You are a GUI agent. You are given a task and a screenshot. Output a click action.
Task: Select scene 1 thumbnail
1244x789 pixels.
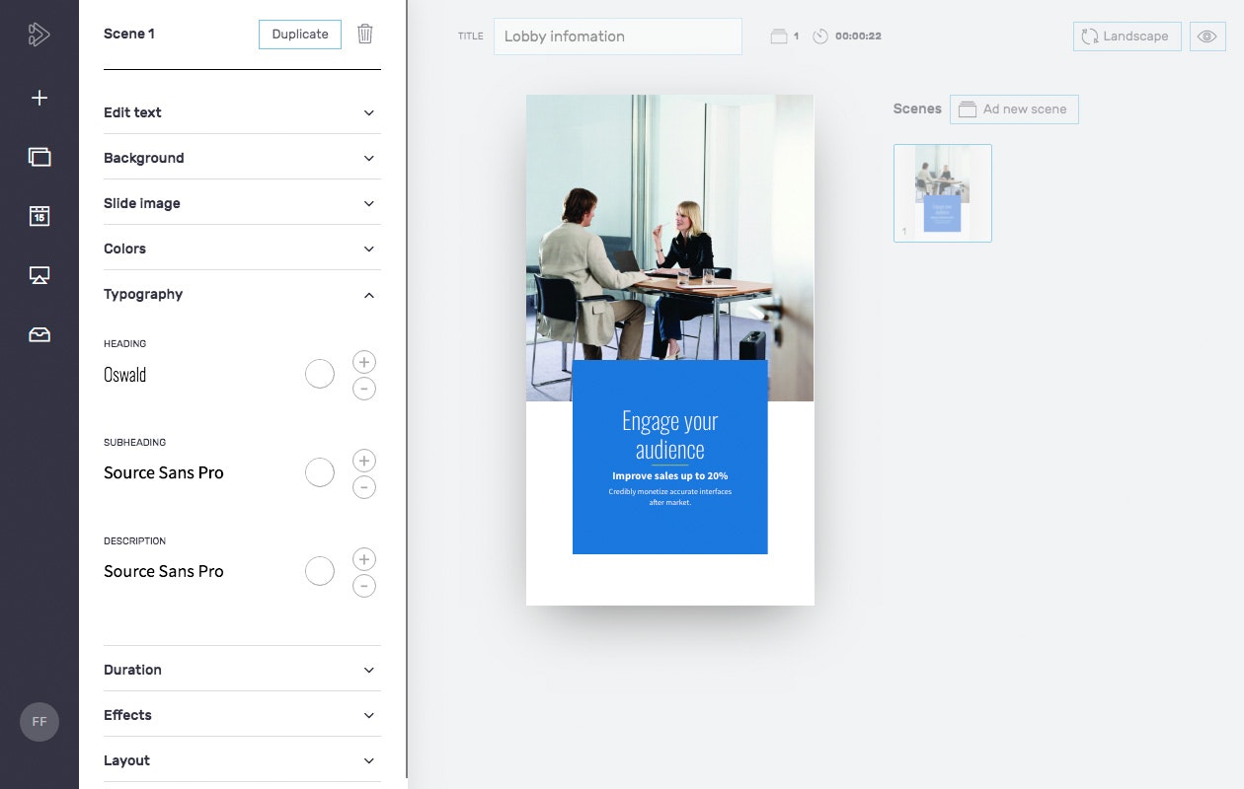(943, 193)
